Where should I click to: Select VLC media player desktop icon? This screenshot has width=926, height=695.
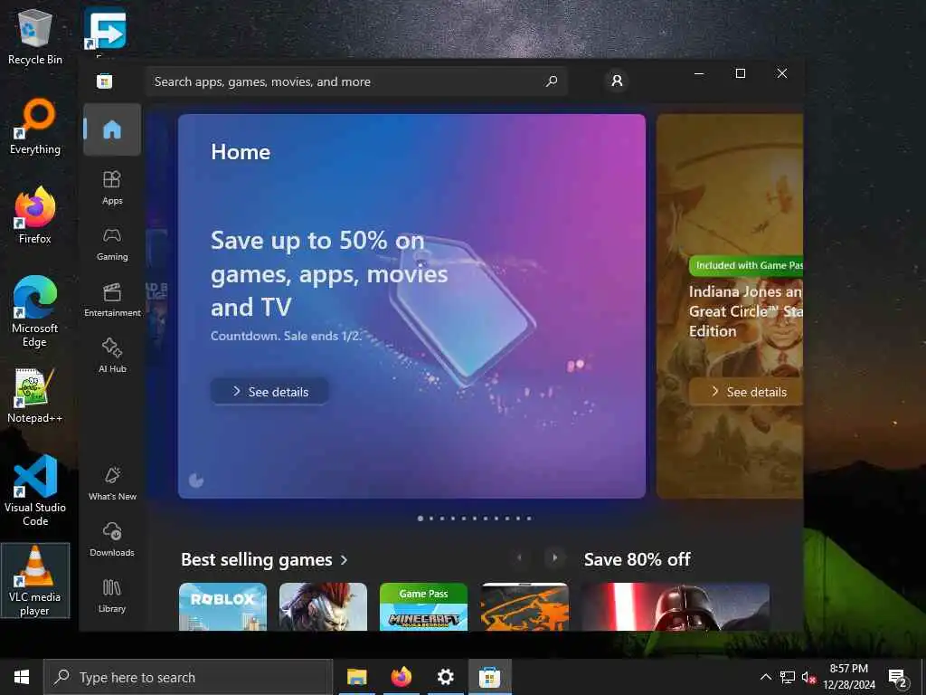[35, 580]
